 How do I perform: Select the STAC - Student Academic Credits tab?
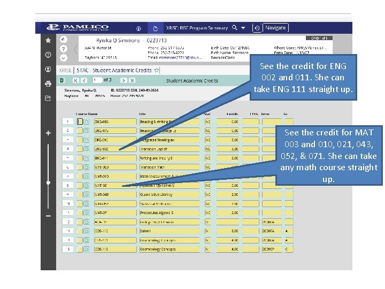pyautogui.click(x=114, y=70)
